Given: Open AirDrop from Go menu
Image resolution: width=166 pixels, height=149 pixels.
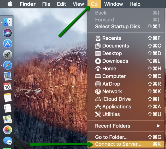Looking at the screenshot, I should [126, 84].
